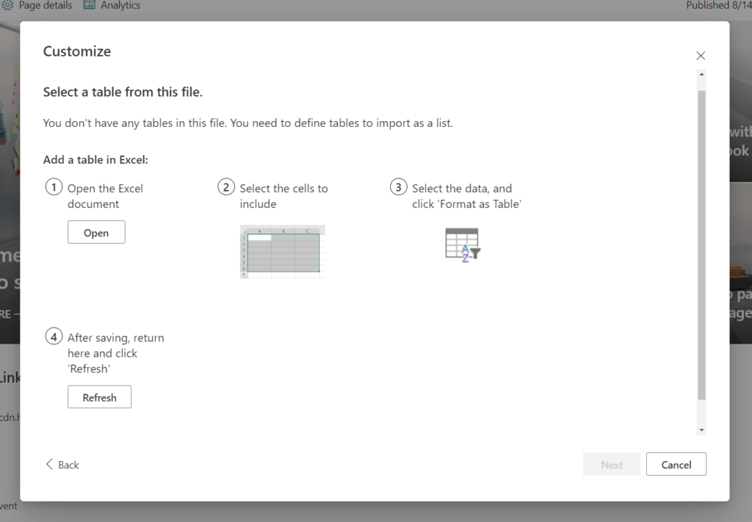The height and width of the screenshot is (522, 752).
Task: Click the Refresh button
Action: click(x=99, y=397)
